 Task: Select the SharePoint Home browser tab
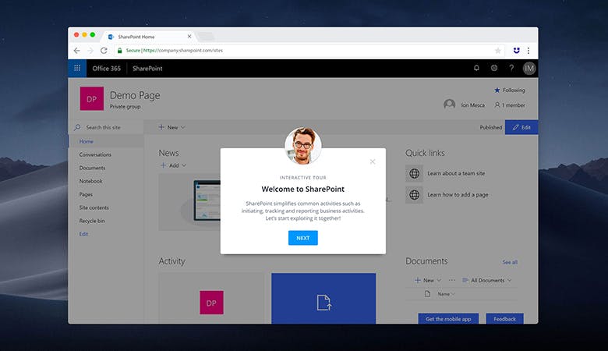click(x=150, y=37)
